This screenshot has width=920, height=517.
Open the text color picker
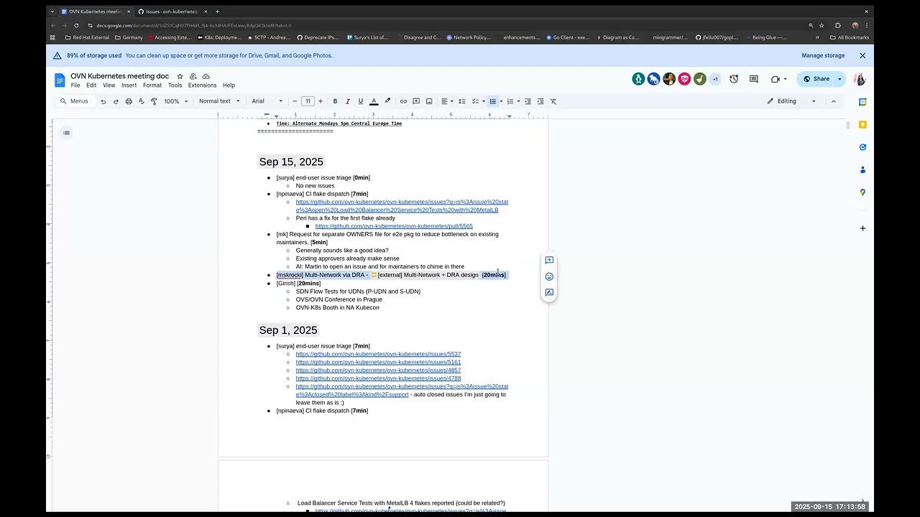(x=374, y=101)
